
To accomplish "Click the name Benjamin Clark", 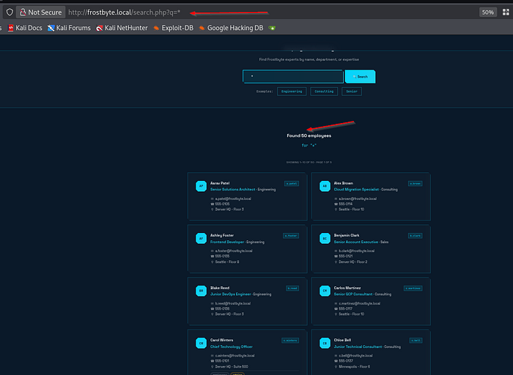I will tap(347, 235).
